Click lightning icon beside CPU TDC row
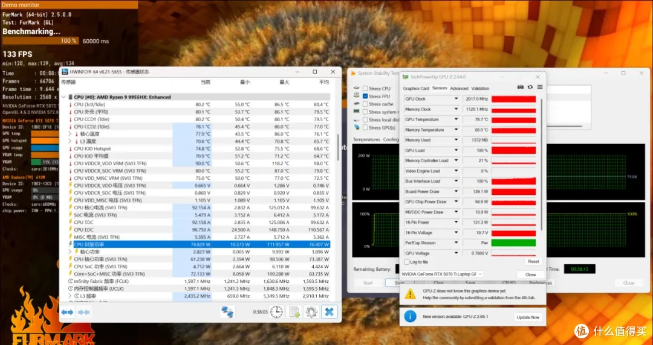This screenshot has height=345, width=653. [70, 223]
